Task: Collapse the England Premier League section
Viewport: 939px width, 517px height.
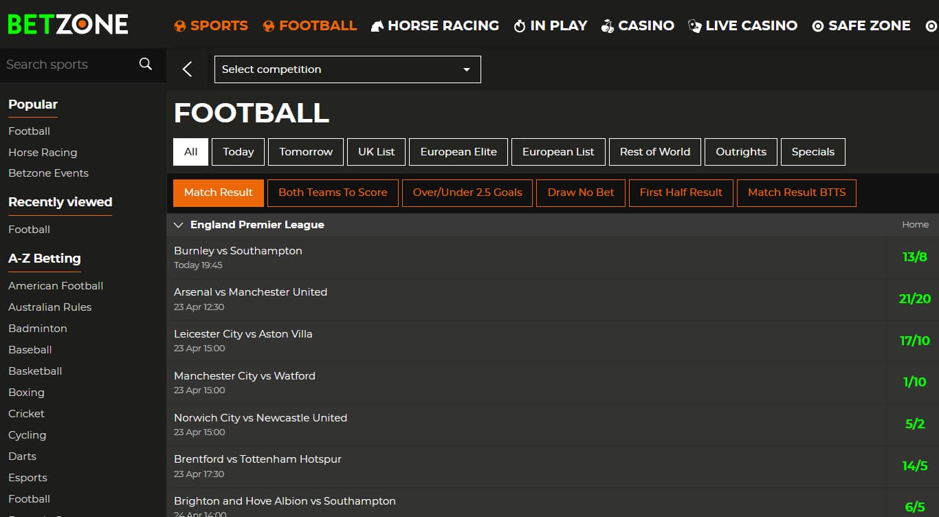Action: point(179,225)
